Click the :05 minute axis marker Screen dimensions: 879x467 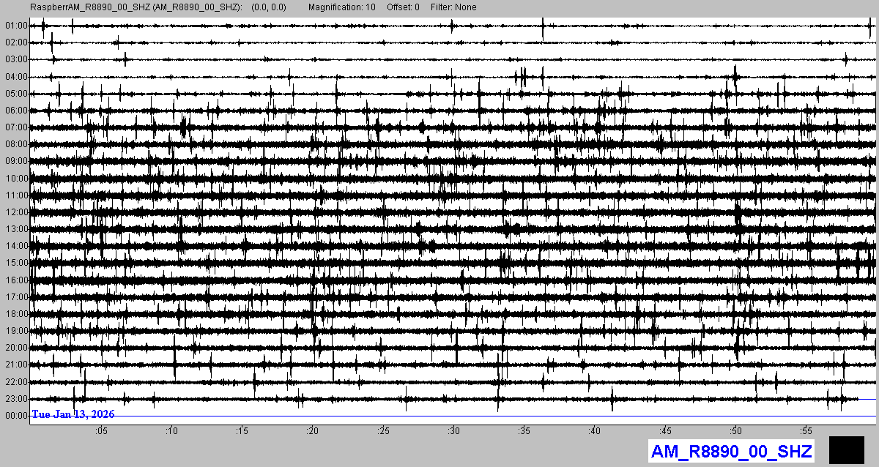(101, 431)
